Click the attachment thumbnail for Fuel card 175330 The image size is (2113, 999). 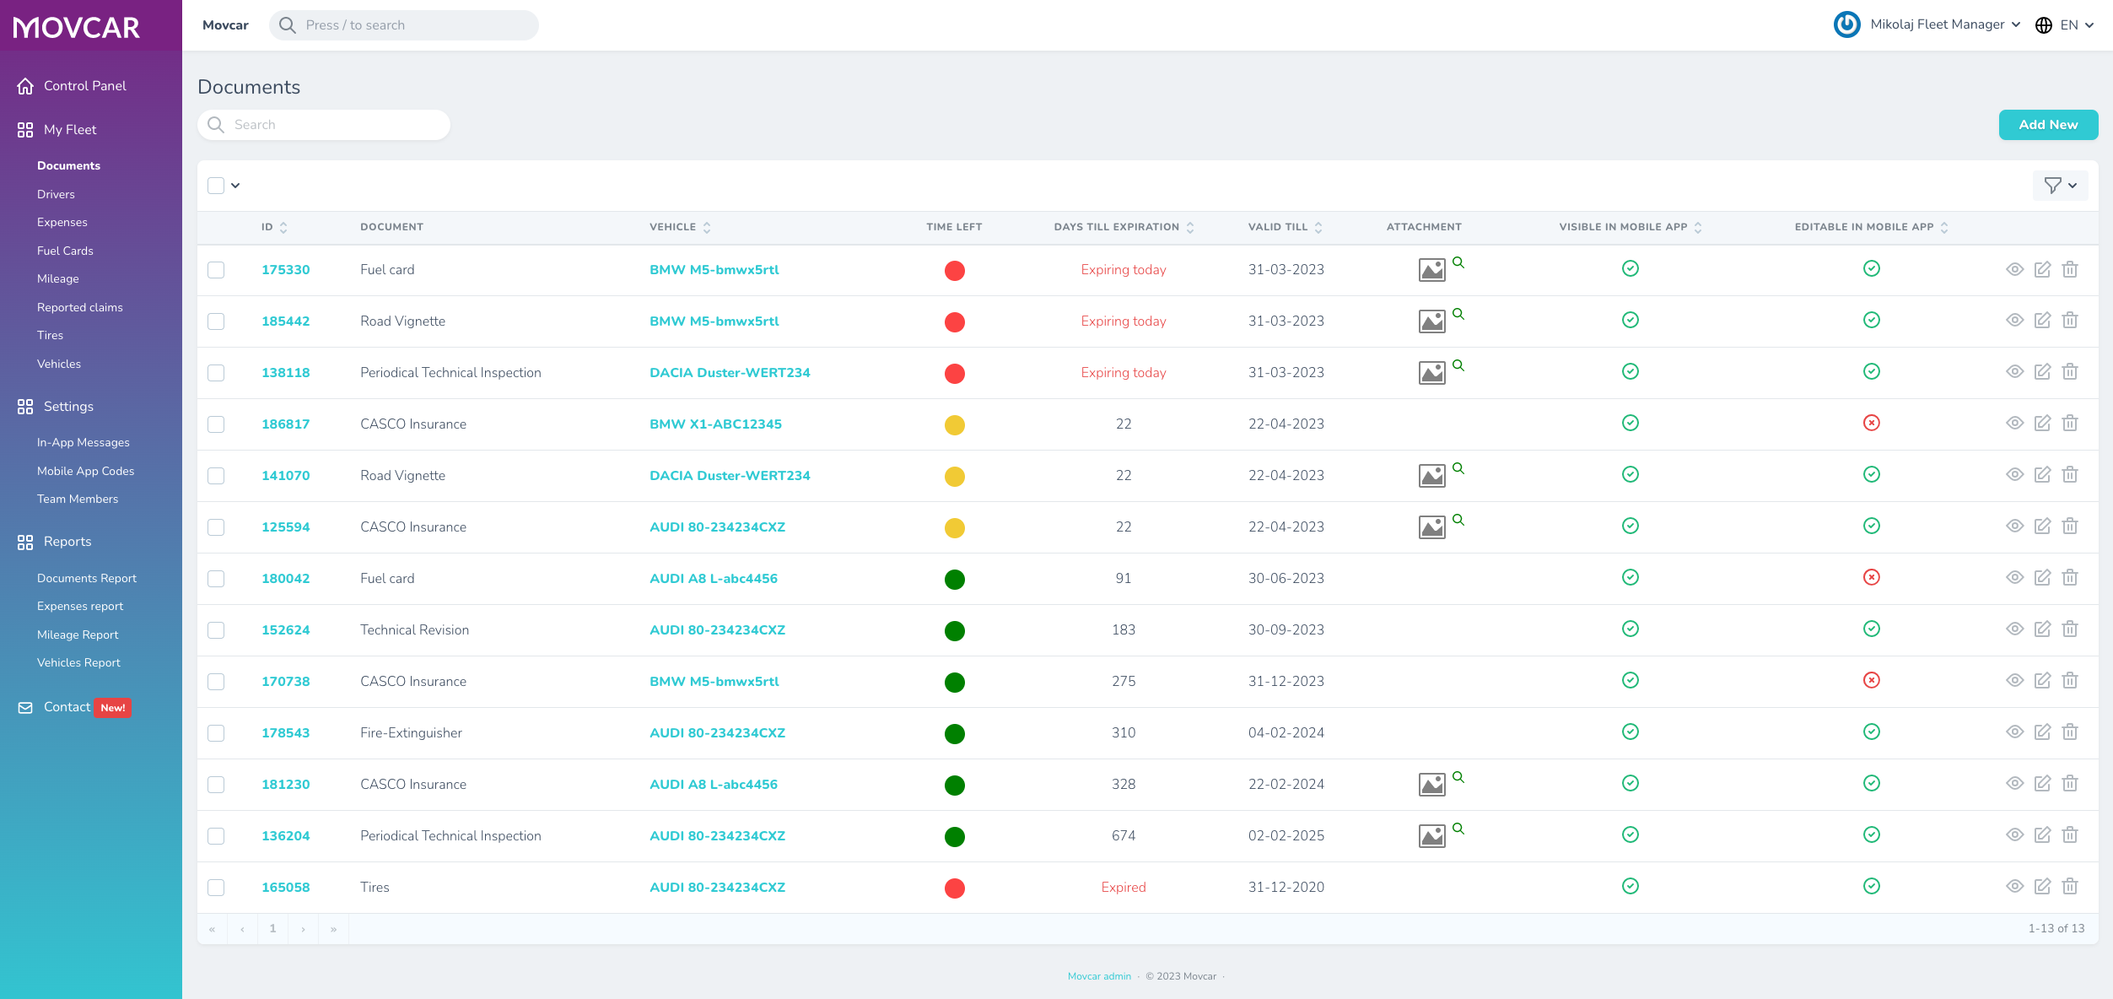pyautogui.click(x=1431, y=270)
